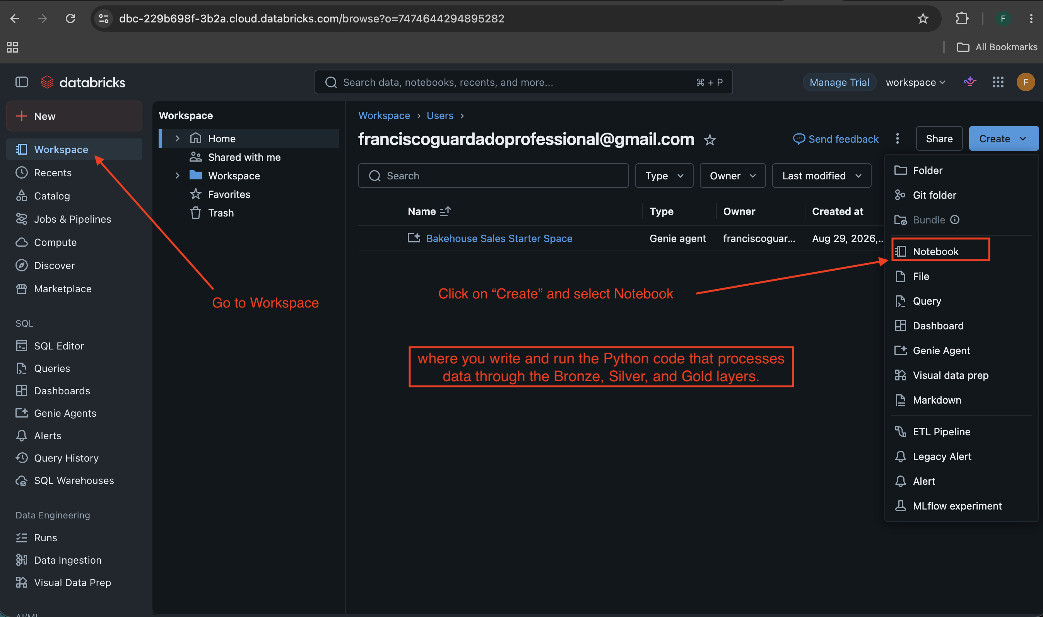Select Favorites in the workspace tree
1043x617 pixels.
[x=249, y=194]
